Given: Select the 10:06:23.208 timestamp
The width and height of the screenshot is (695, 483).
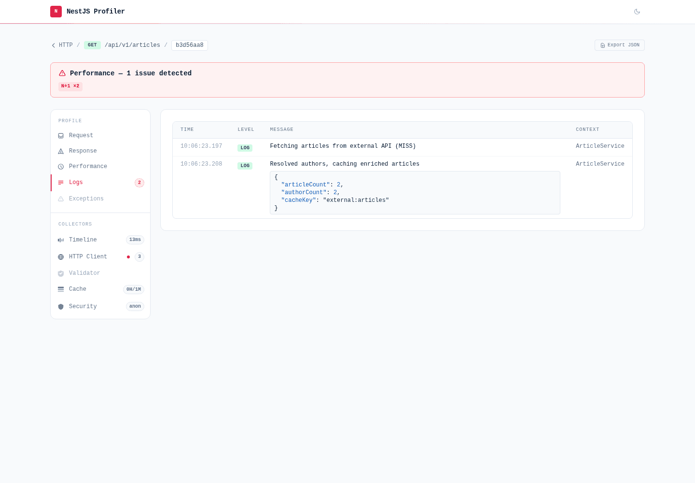Looking at the screenshot, I should (201, 164).
